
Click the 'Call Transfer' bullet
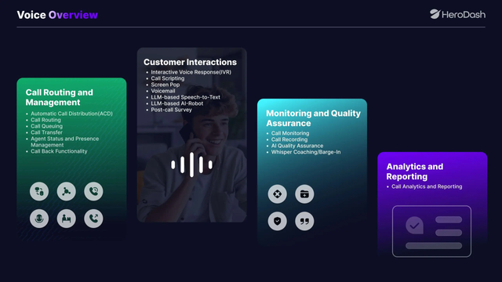[x=47, y=132]
